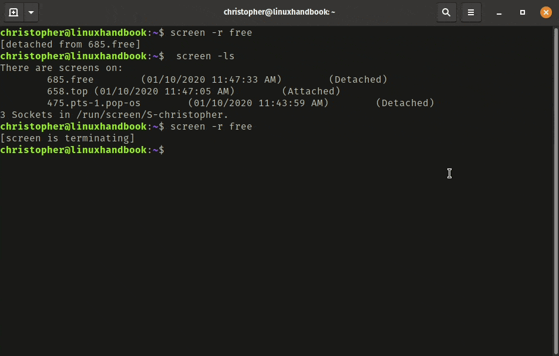559x356 pixels.
Task: Select the I-beam text cursor in the terminal
Action: click(x=449, y=174)
